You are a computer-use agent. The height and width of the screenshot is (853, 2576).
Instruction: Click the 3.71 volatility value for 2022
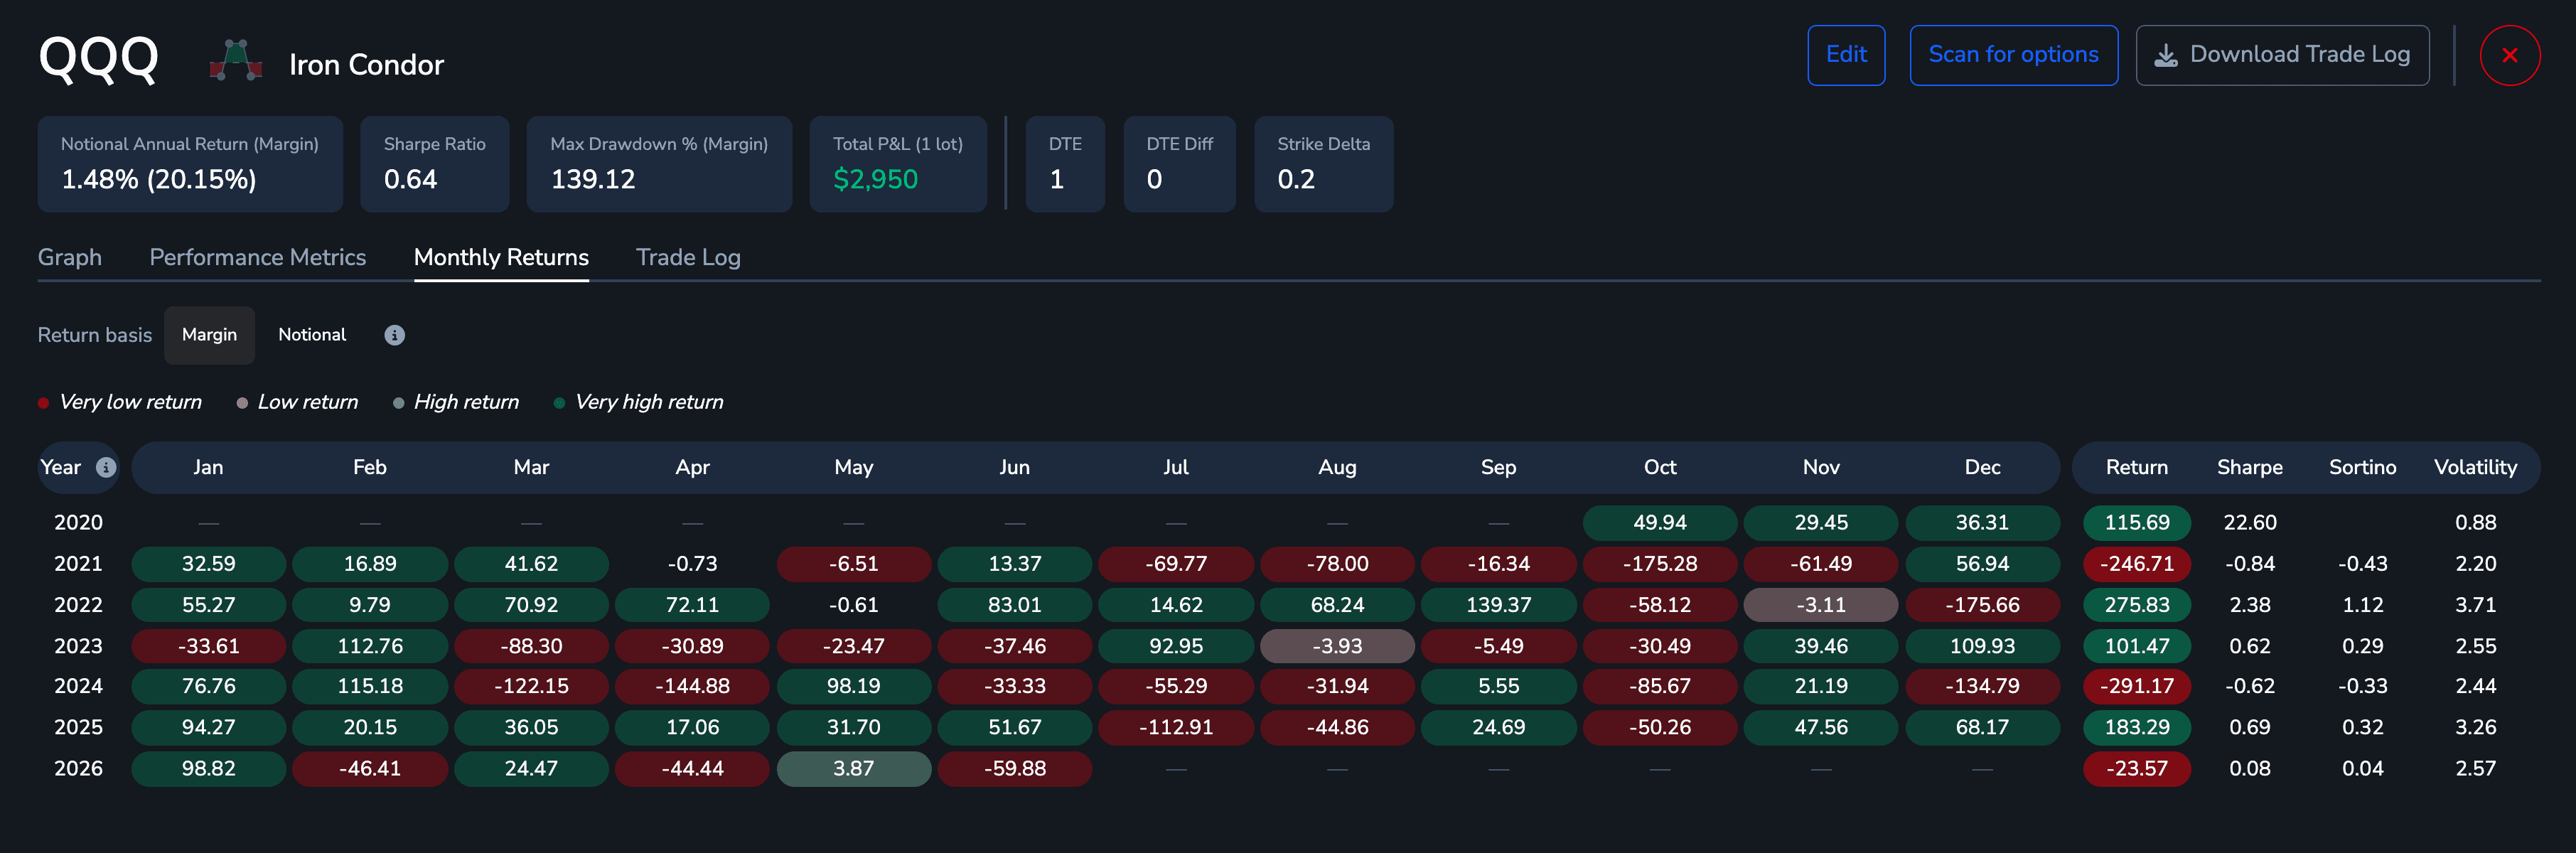click(x=2475, y=605)
